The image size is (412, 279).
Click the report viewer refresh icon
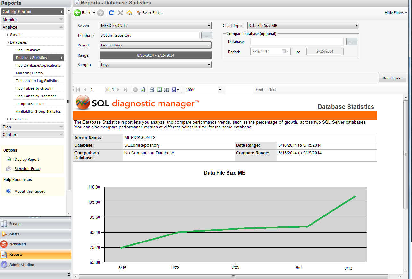click(143, 90)
